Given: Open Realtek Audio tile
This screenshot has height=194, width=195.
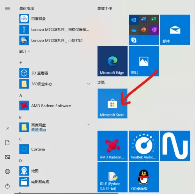Looking at the screenshot, I should click(x=144, y=146).
